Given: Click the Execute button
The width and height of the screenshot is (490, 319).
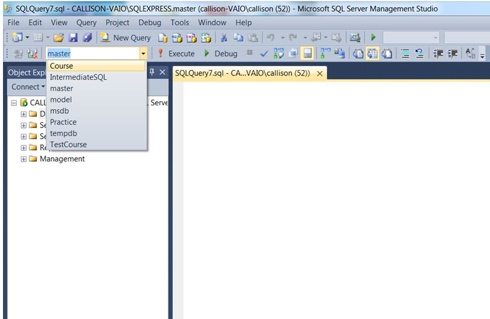Looking at the screenshot, I should click(176, 54).
